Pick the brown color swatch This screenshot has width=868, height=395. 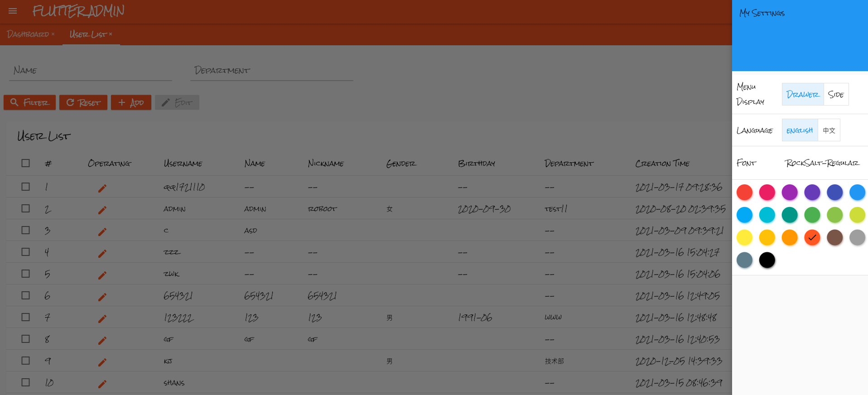coord(835,237)
